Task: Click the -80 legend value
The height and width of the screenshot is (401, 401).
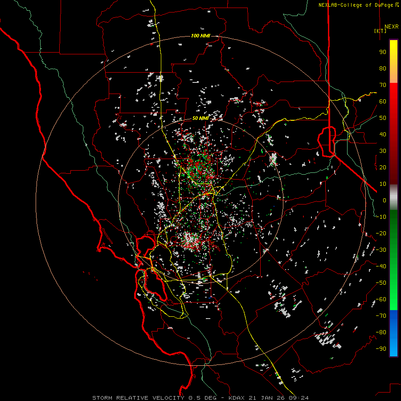Action: [381, 332]
